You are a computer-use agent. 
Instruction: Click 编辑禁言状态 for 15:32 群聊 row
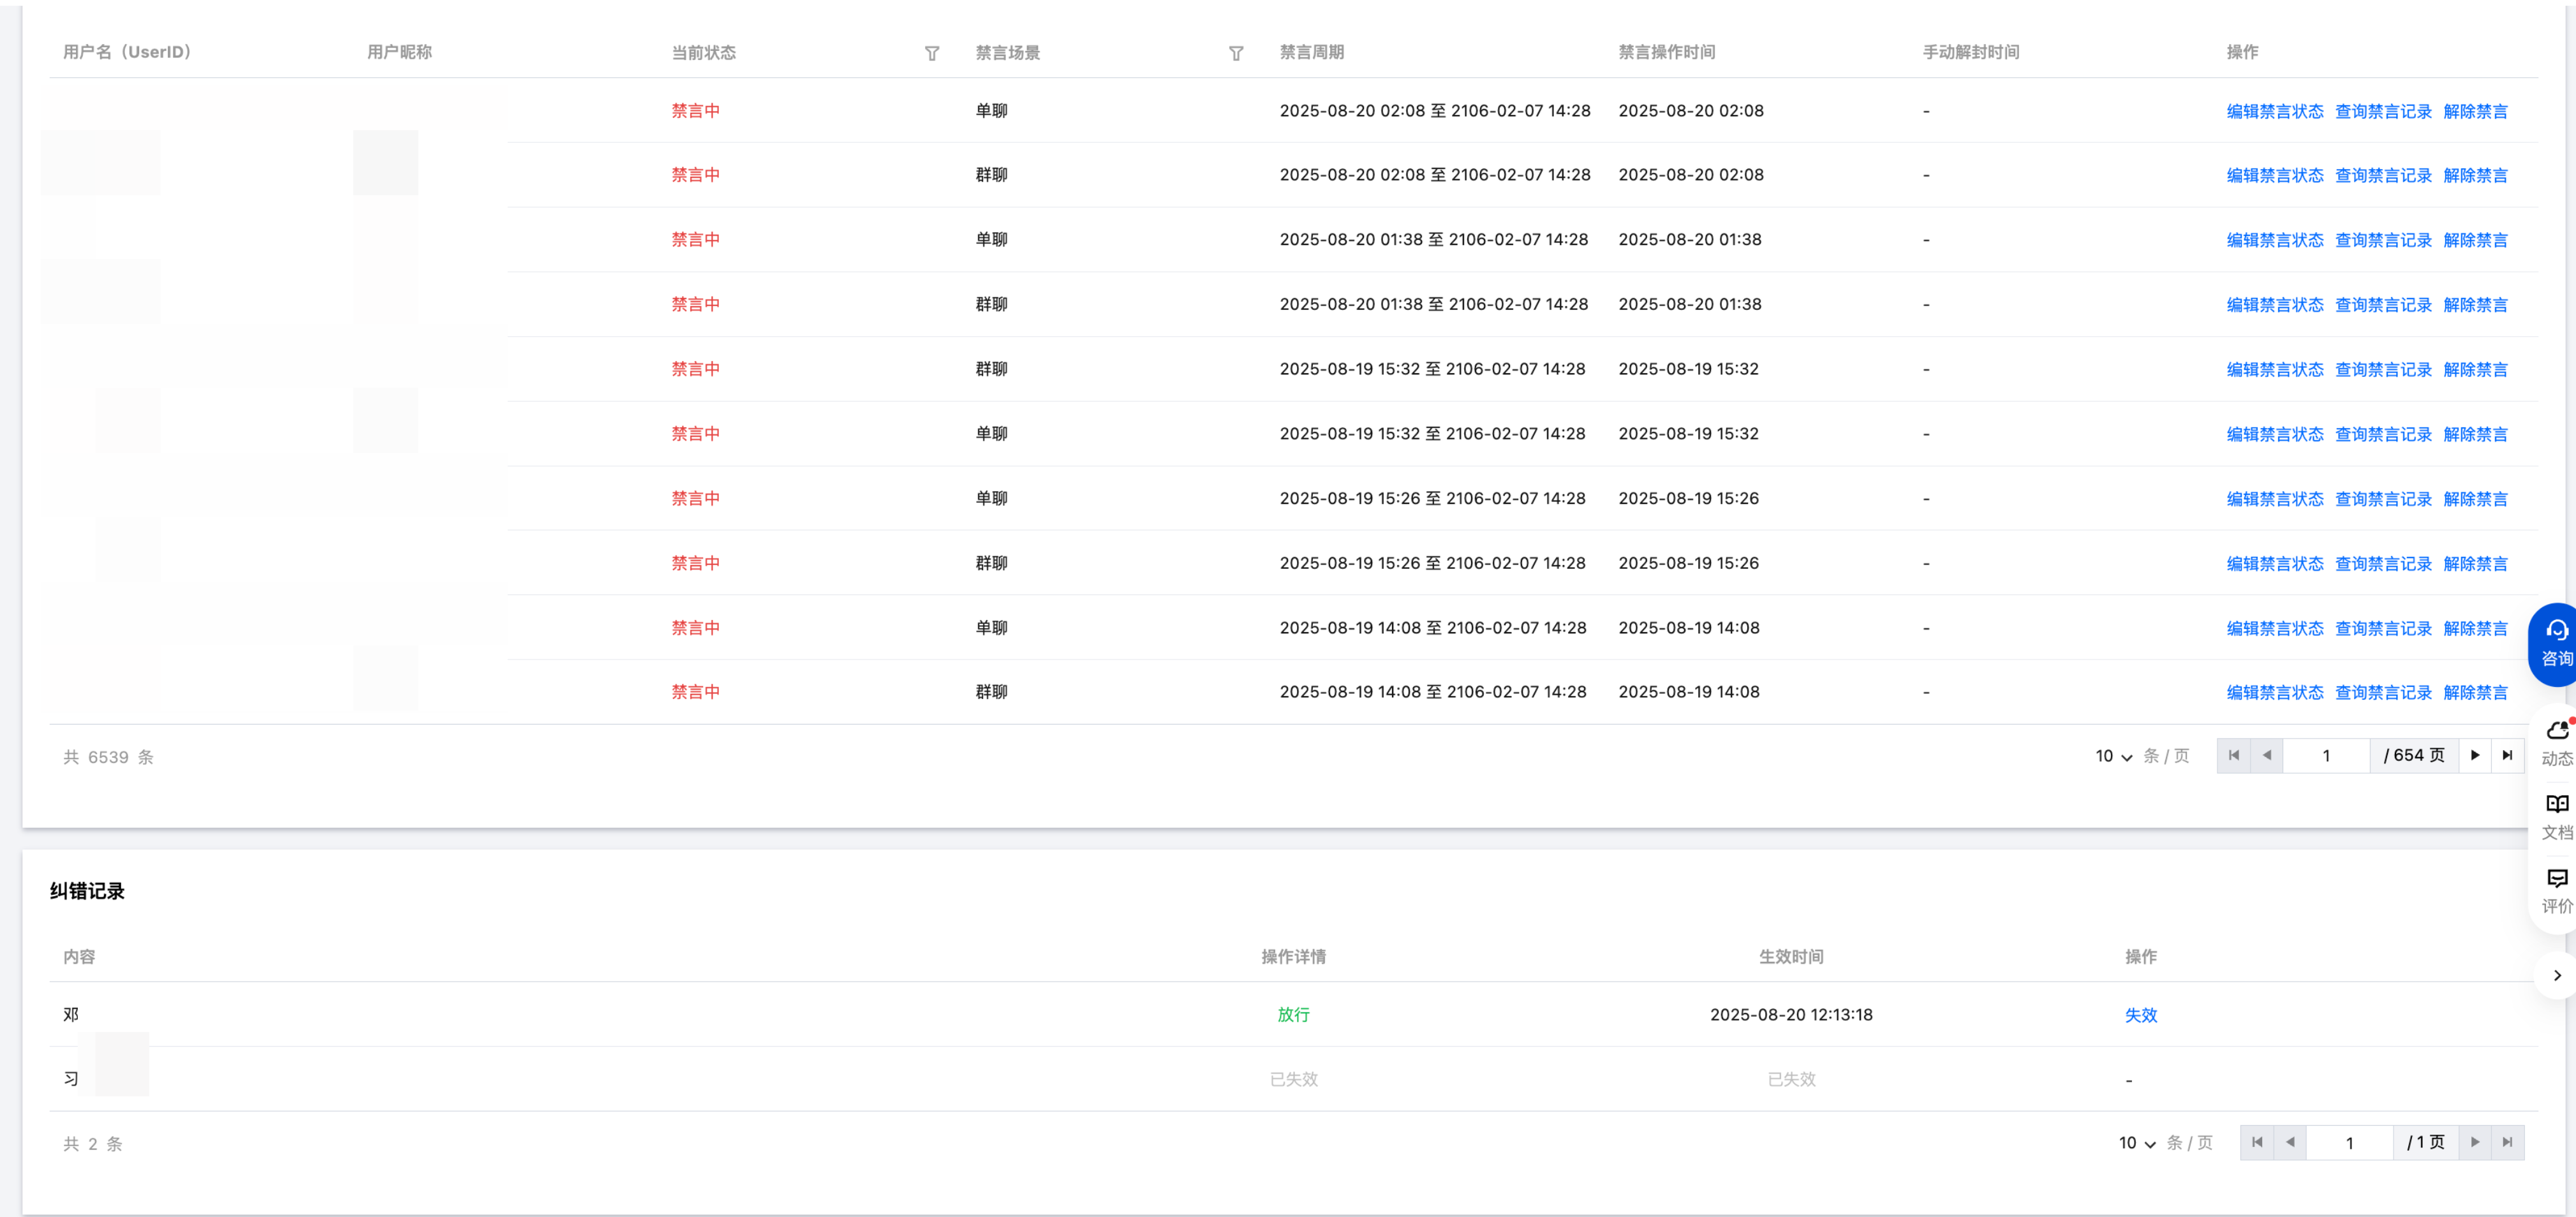click(x=2275, y=369)
